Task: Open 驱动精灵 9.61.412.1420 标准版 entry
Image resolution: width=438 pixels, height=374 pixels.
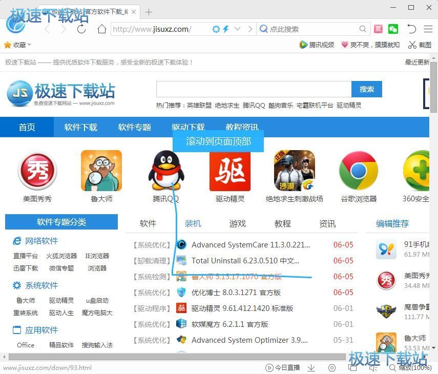Action: coord(242,308)
